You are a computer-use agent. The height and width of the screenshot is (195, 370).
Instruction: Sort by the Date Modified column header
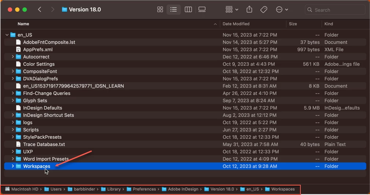[x=236, y=24]
